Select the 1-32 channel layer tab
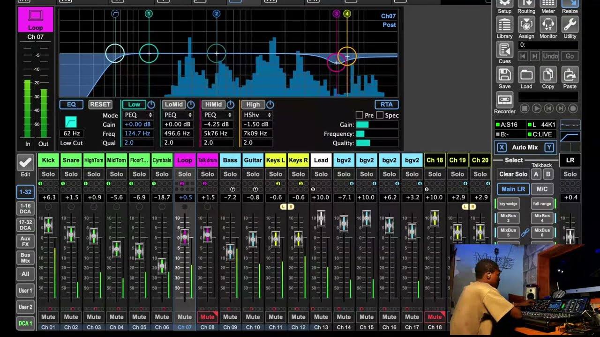Image resolution: width=600 pixels, height=337 pixels. 25,192
